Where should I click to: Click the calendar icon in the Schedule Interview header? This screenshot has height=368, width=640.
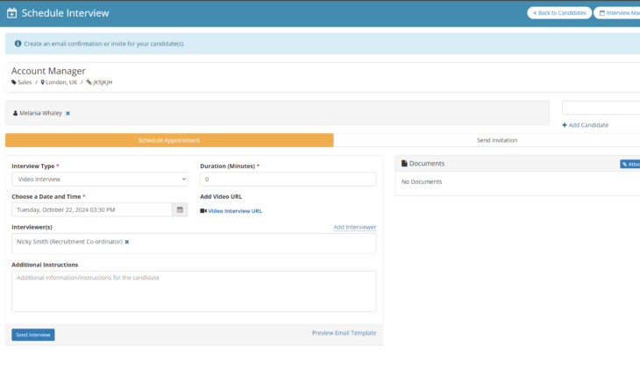11,13
